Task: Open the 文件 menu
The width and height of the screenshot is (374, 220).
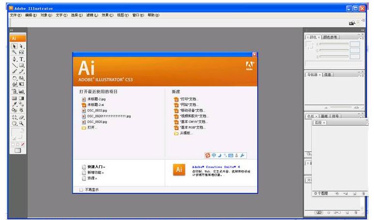Action: point(15,15)
